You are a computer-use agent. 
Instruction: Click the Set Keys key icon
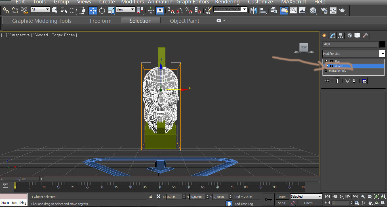268,200
